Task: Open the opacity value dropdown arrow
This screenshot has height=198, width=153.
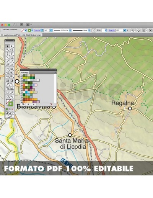Action: [x=125, y=30]
